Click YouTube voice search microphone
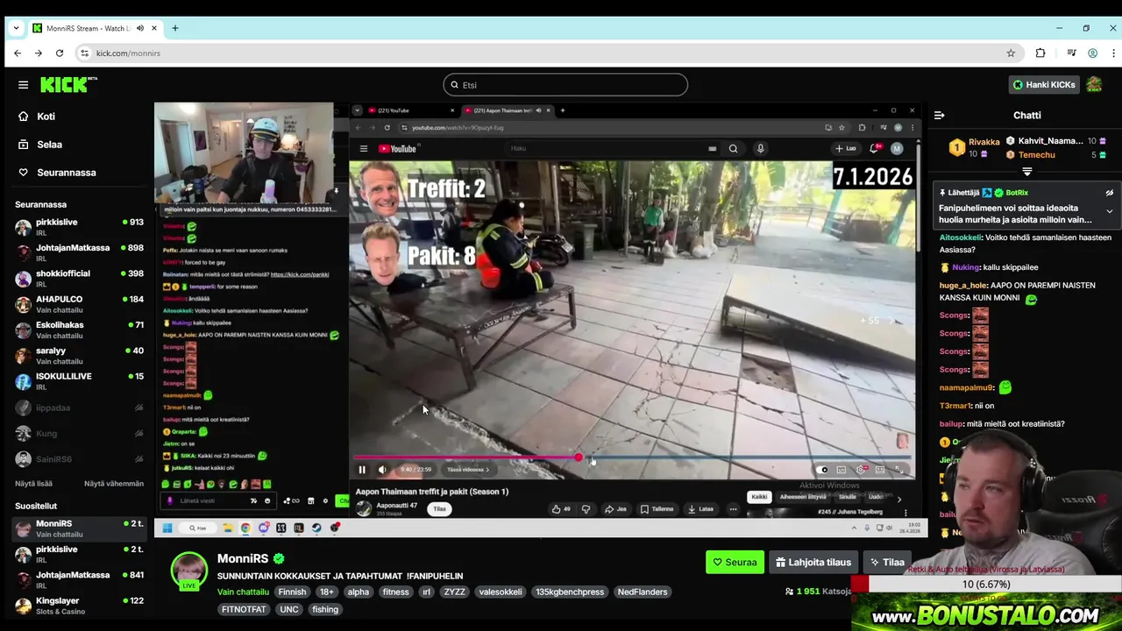 (x=760, y=149)
